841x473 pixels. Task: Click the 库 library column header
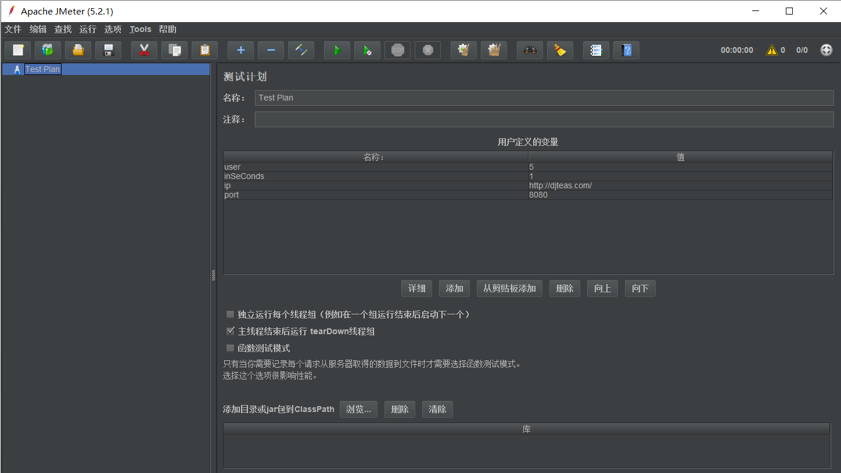point(527,429)
